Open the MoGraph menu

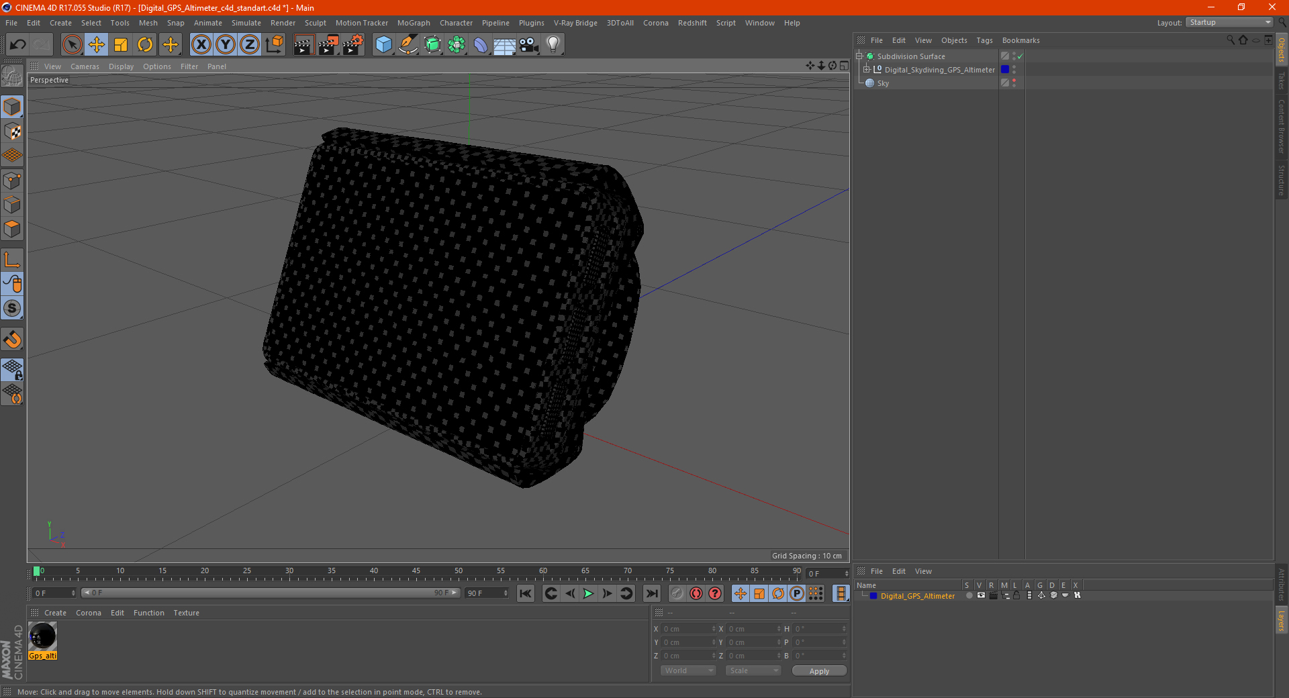[414, 23]
